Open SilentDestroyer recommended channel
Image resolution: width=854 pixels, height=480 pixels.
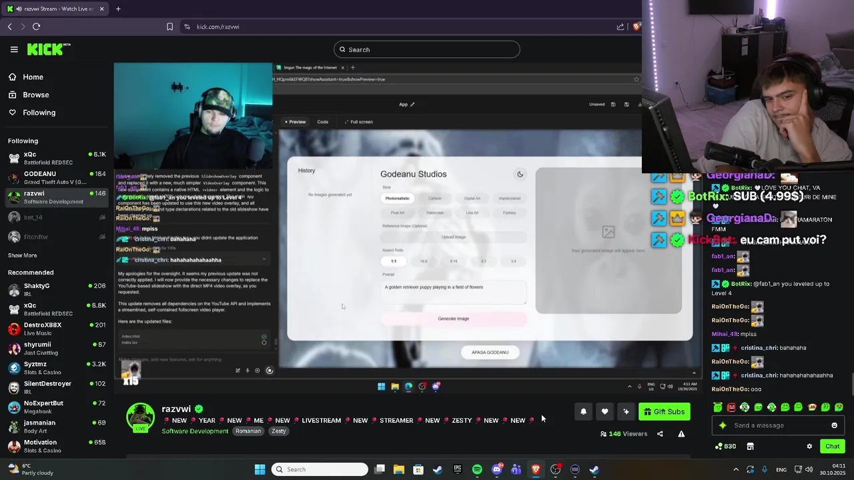[57, 387]
